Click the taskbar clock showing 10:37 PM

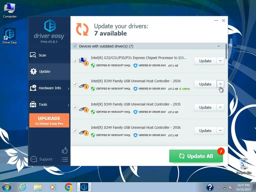[x=243, y=187]
